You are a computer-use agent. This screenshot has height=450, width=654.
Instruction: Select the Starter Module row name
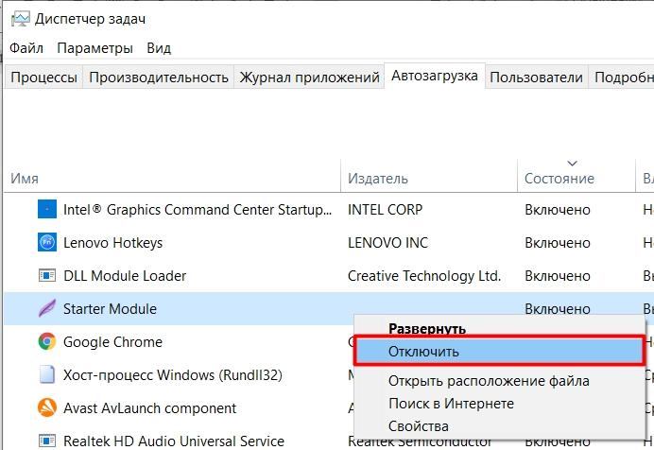pos(111,309)
